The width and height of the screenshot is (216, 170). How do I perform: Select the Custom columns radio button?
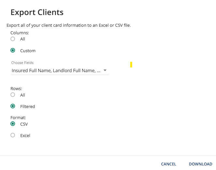pyautogui.click(x=13, y=51)
